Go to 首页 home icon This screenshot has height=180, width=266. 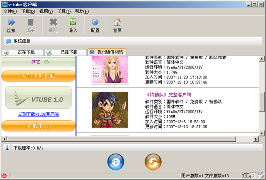(x=117, y=22)
